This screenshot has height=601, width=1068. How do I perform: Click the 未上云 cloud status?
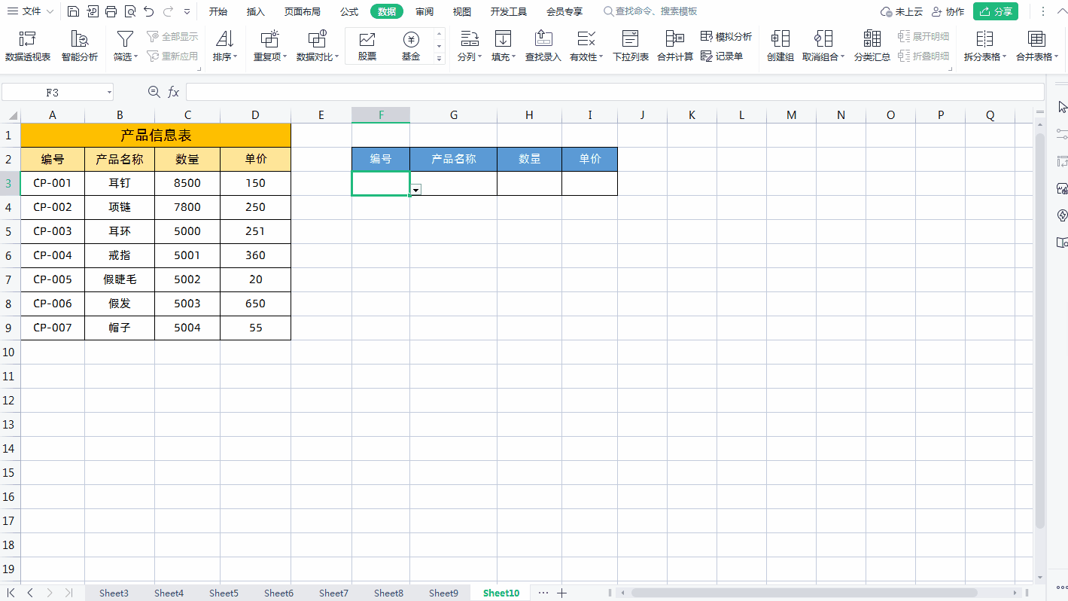coord(902,11)
